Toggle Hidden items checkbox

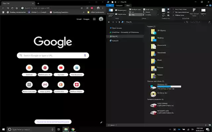pyautogui.click(x=179, y=15)
